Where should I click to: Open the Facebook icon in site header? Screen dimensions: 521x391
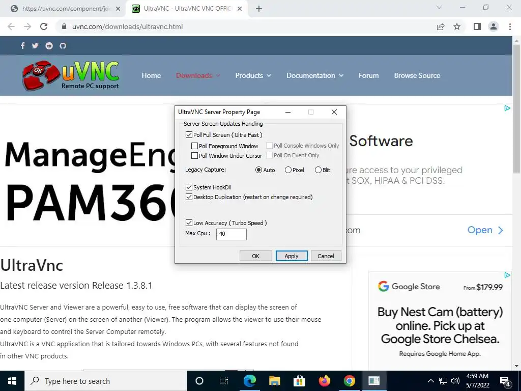pyautogui.click(x=22, y=45)
